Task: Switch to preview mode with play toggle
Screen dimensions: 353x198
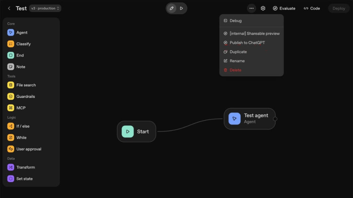Action: 181,8
